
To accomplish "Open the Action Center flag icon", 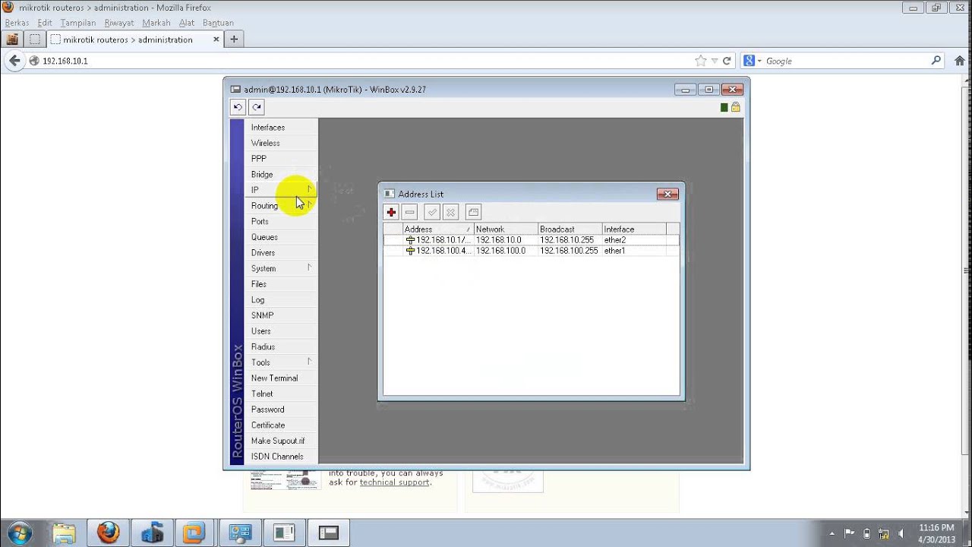I will coord(849,533).
